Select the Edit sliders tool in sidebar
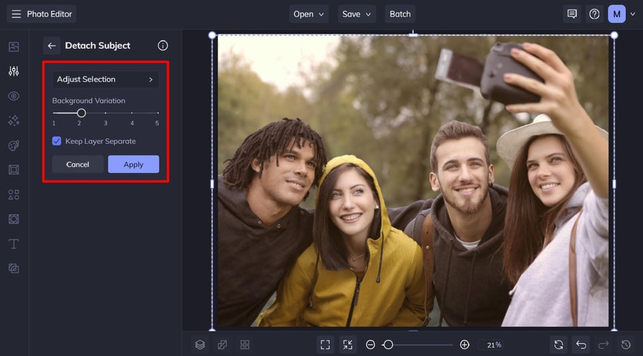This screenshot has width=643, height=356. tap(14, 71)
